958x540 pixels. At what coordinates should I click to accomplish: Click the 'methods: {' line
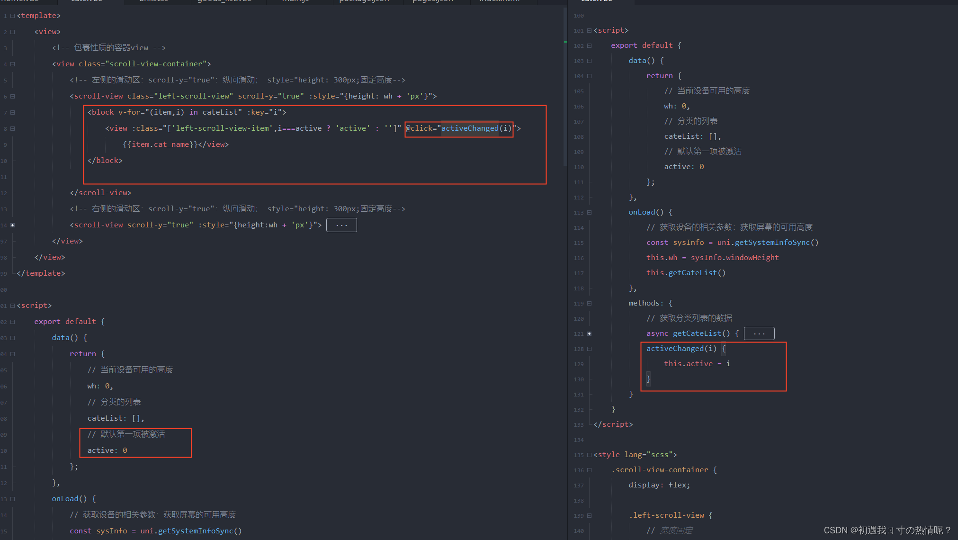point(651,303)
